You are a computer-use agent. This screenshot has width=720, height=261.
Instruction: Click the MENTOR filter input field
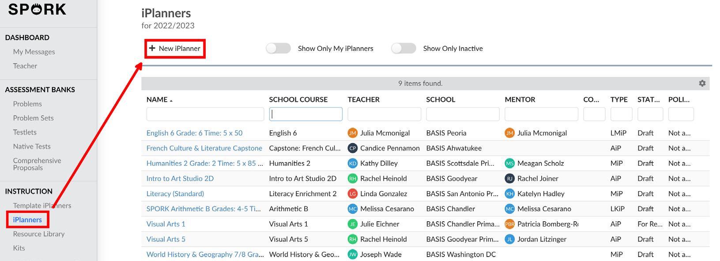click(542, 114)
